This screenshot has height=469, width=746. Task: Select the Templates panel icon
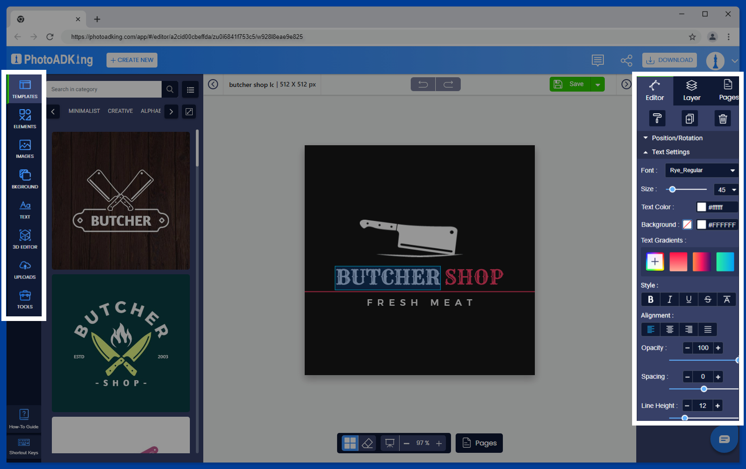coord(24,89)
